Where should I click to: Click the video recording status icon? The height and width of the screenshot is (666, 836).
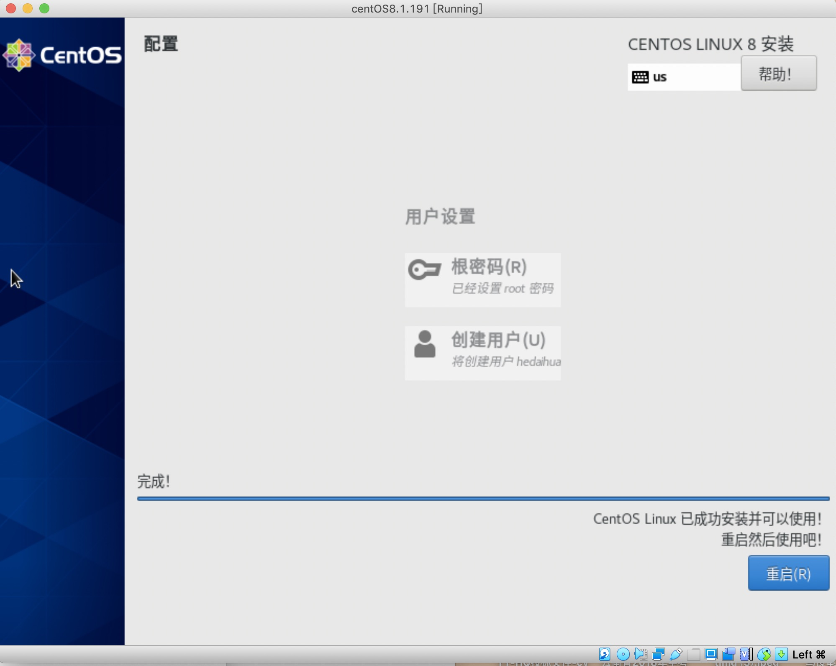click(x=728, y=654)
